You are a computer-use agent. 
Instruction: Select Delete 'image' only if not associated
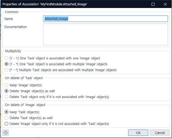[7, 124]
